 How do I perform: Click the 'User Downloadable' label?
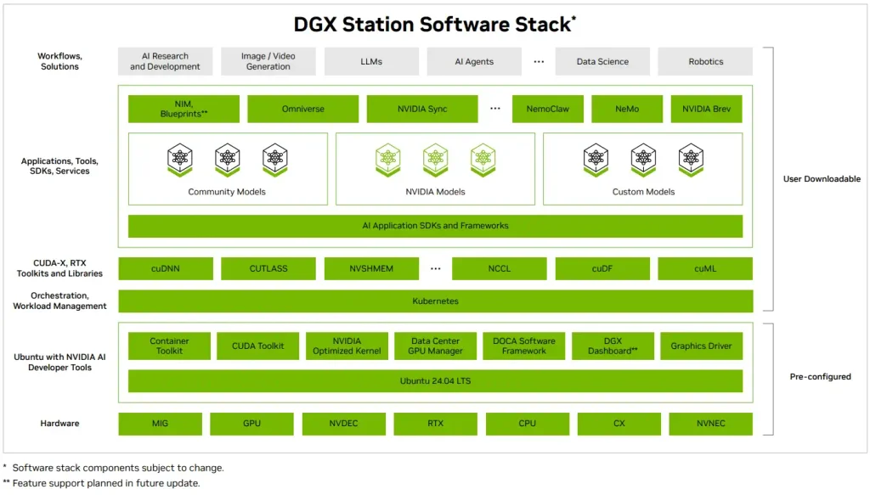[822, 179]
